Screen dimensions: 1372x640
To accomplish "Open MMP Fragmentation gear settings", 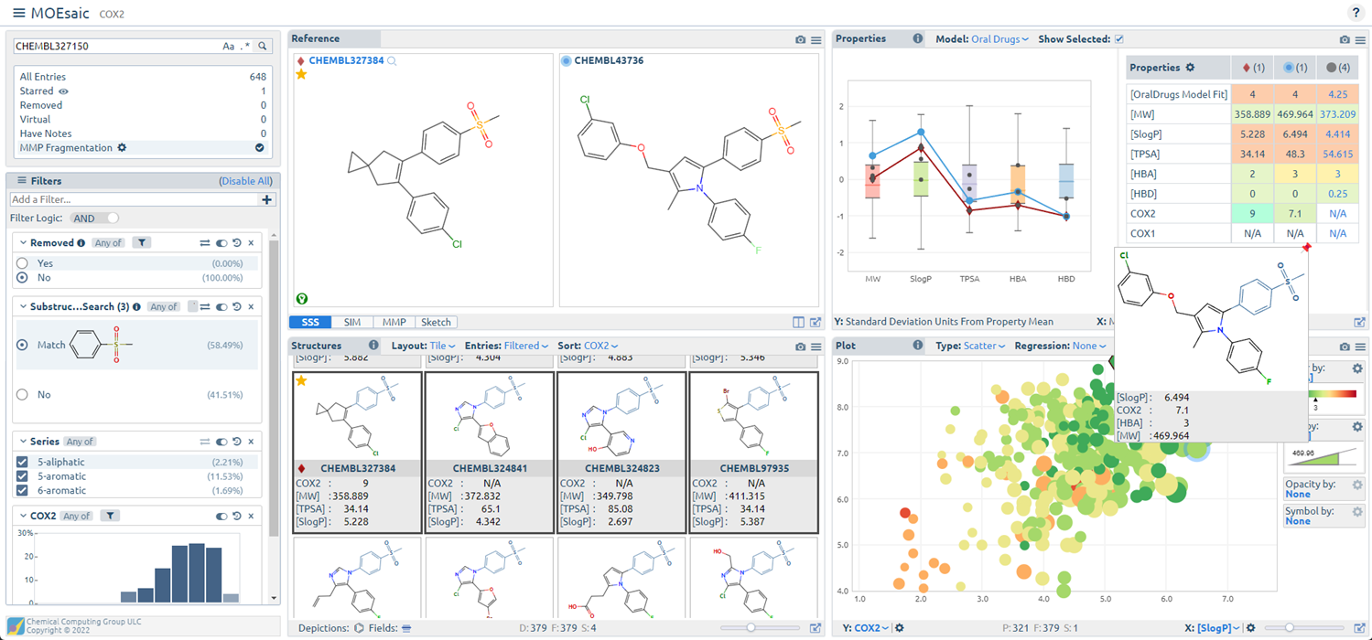I will [122, 148].
